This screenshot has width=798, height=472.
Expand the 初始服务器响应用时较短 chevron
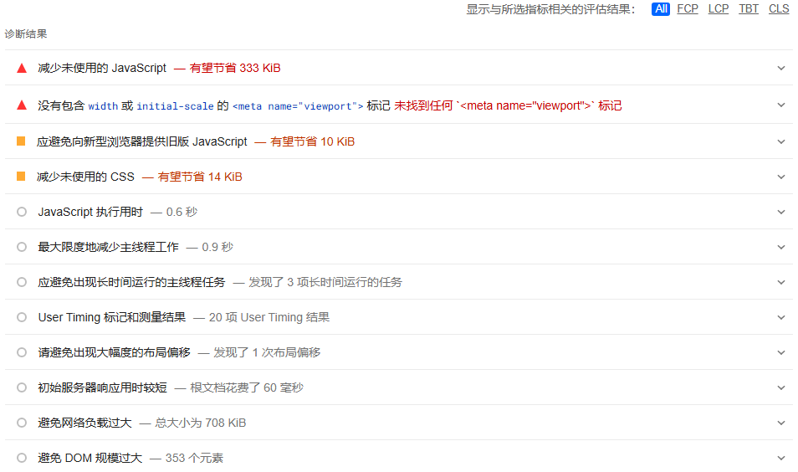[x=781, y=387]
